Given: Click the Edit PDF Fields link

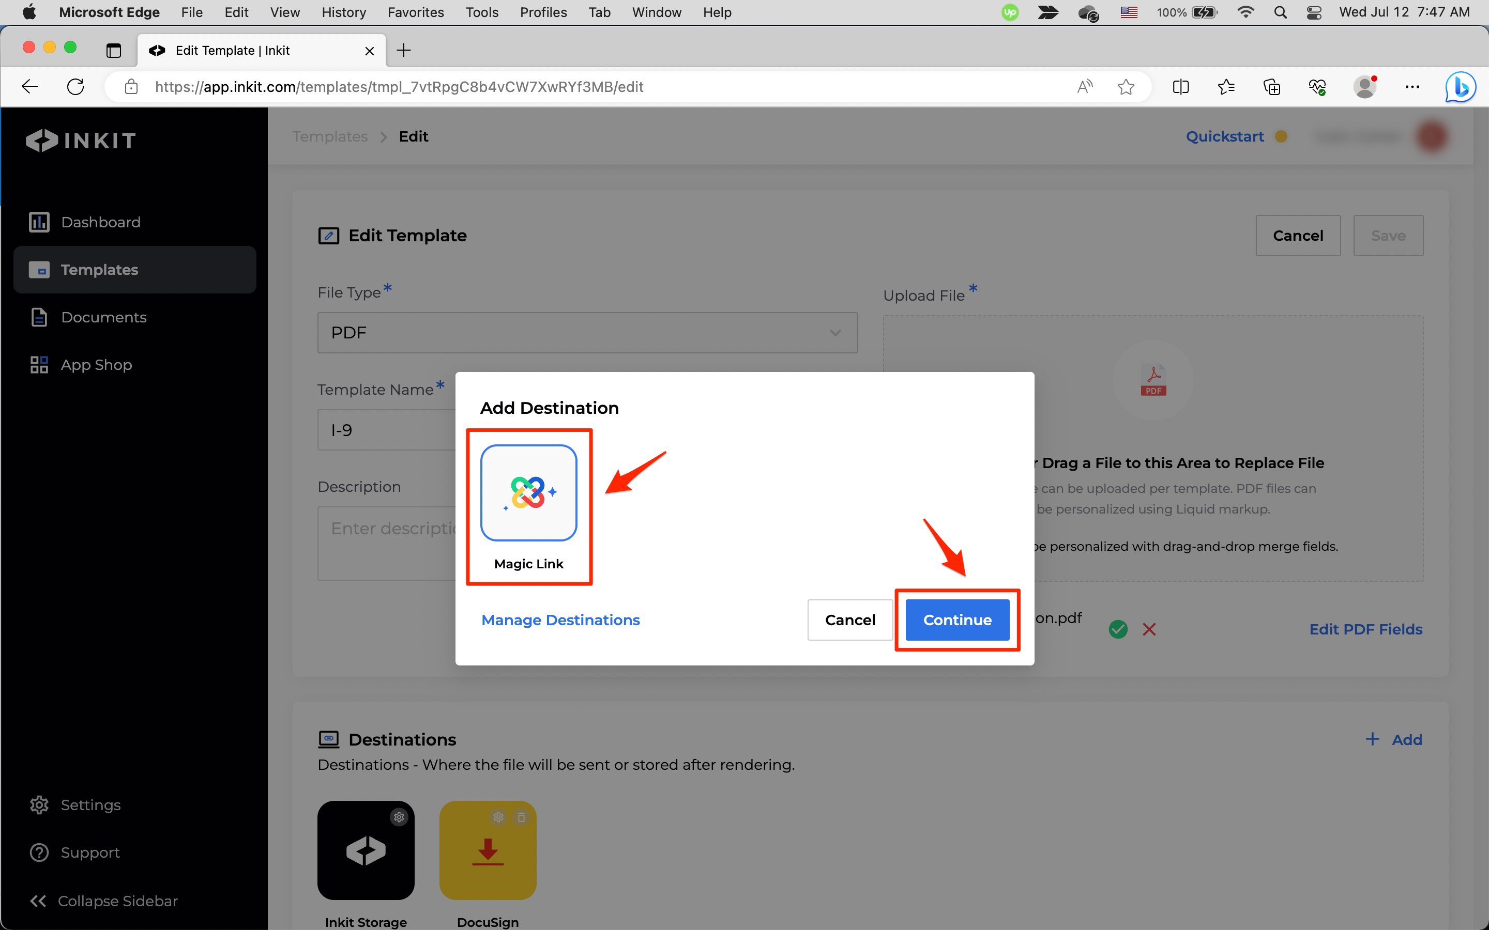Looking at the screenshot, I should pyautogui.click(x=1365, y=629).
